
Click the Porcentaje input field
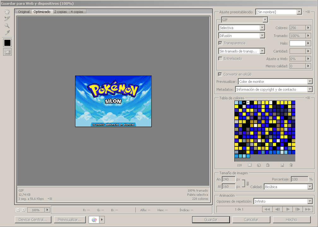point(299,179)
